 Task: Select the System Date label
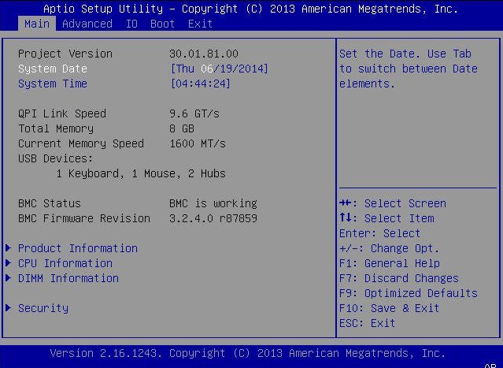53,69
